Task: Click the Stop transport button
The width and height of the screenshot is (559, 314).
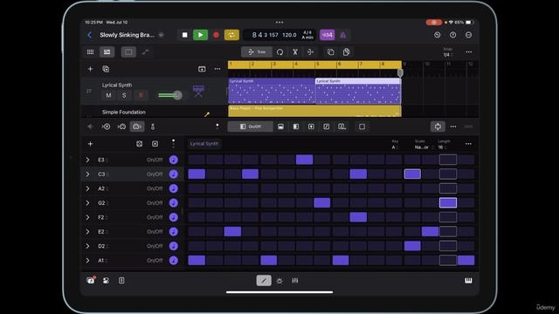Action: [x=184, y=35]
